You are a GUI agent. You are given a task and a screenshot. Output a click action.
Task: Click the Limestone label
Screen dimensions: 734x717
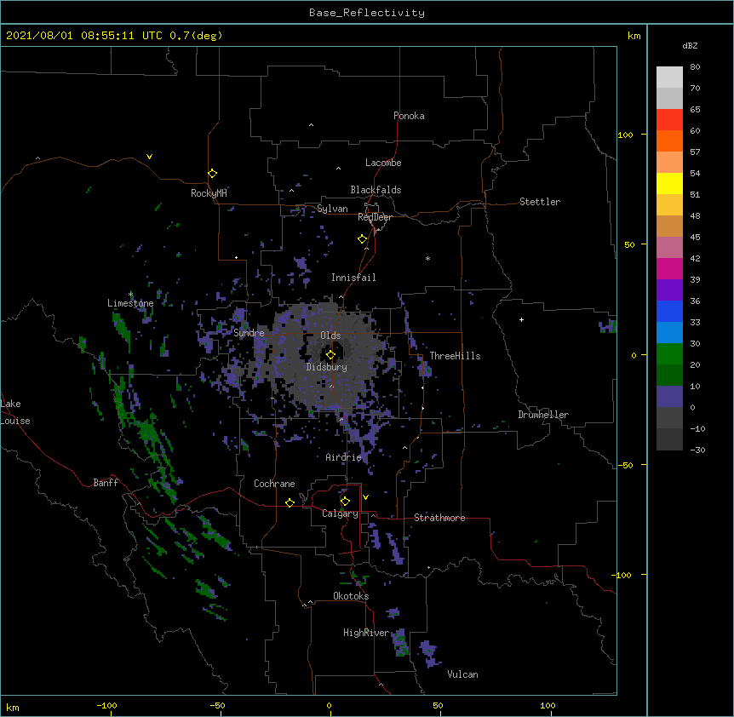[x=130, y=303]
